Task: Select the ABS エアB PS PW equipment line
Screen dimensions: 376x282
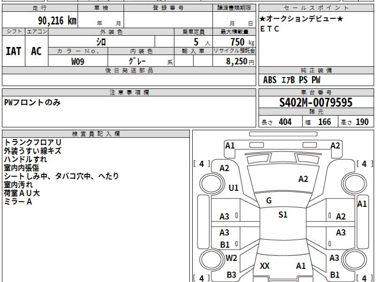Action: click(x=292, y=80)
